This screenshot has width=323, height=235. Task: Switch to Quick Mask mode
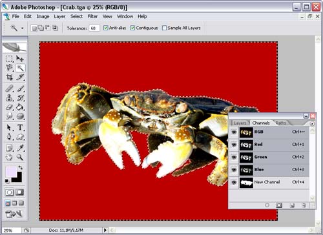coord(19,192)
